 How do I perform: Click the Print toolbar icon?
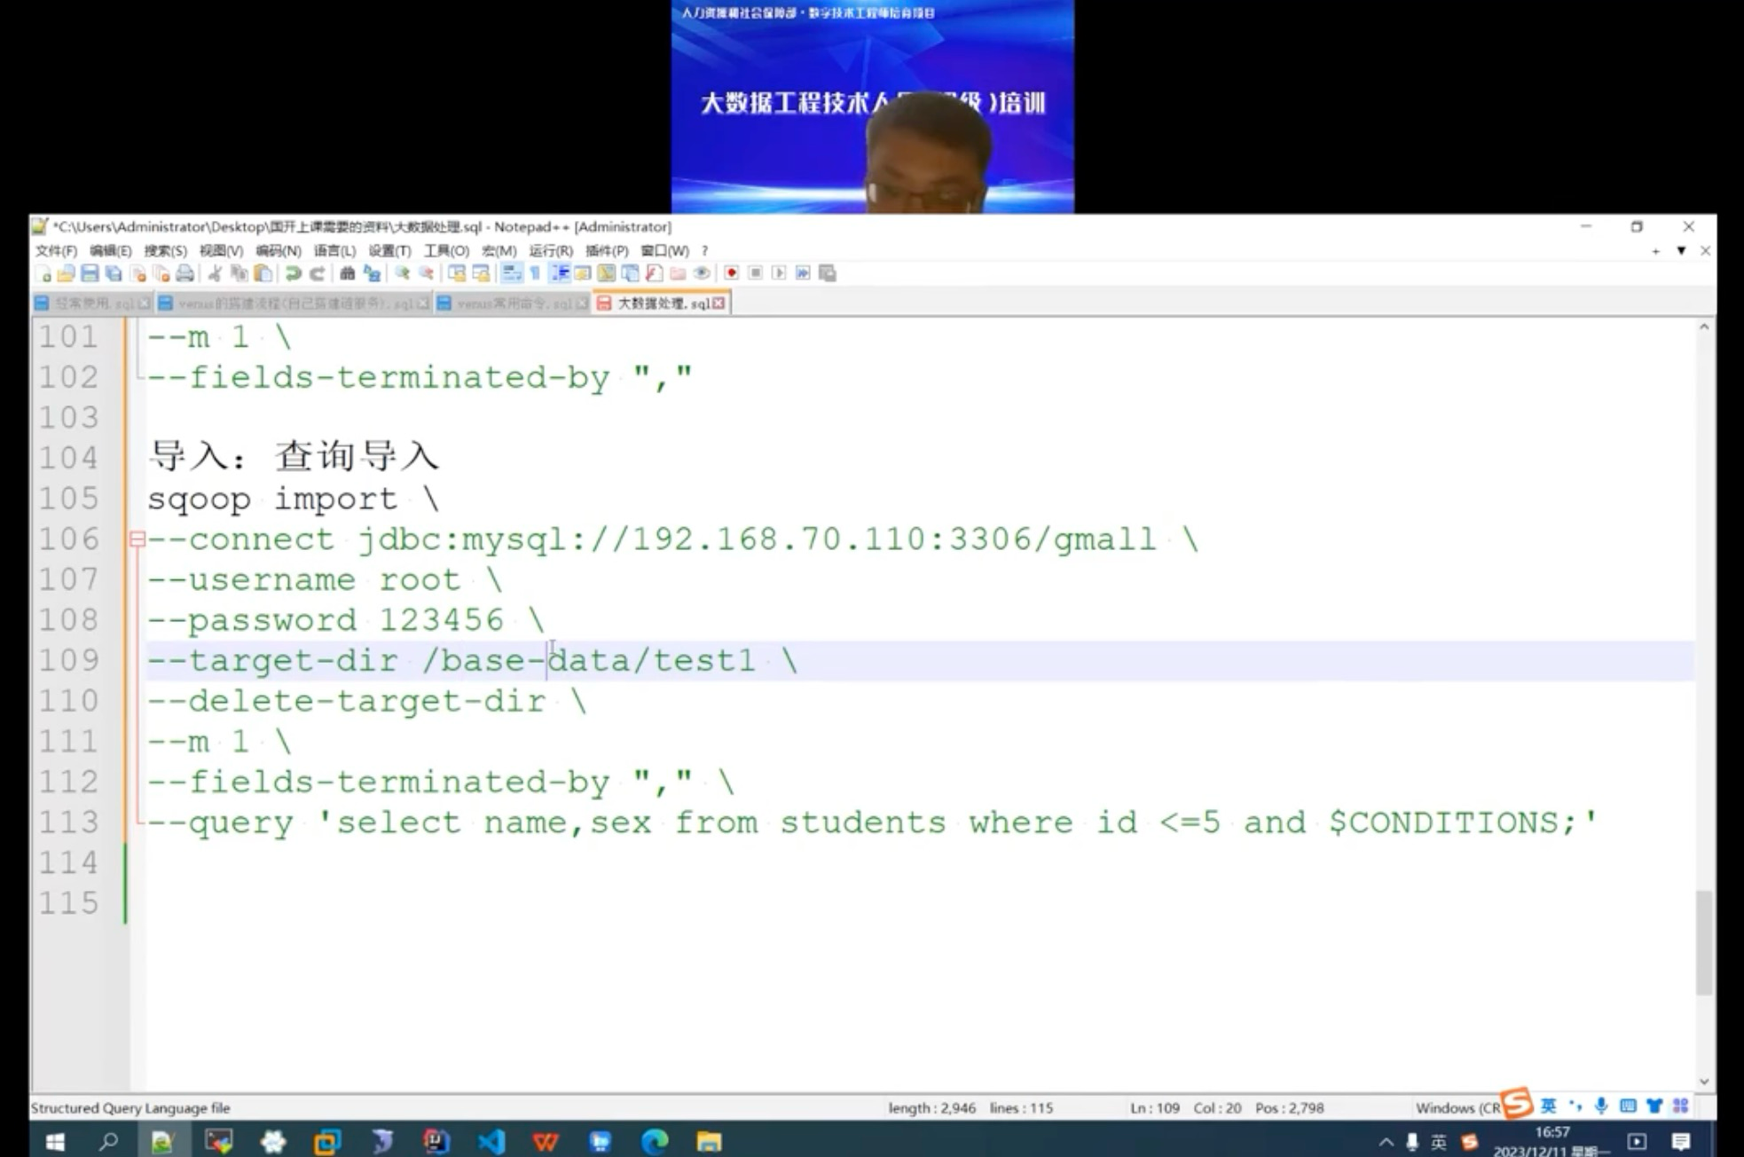click(x=185, y=273)
